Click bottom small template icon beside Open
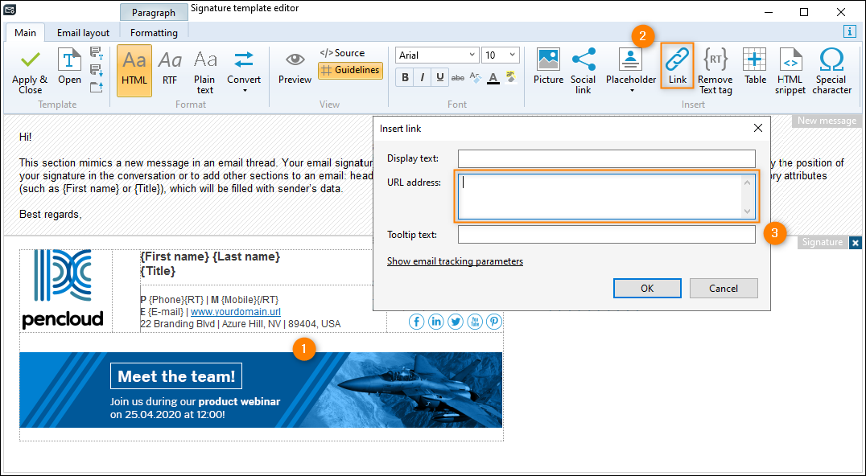Screen dimensions: 866x476 [x=97, y=87]
